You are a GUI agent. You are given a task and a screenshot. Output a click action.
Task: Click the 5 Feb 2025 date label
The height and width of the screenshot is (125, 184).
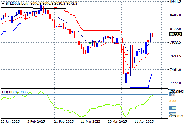point(36,122)
